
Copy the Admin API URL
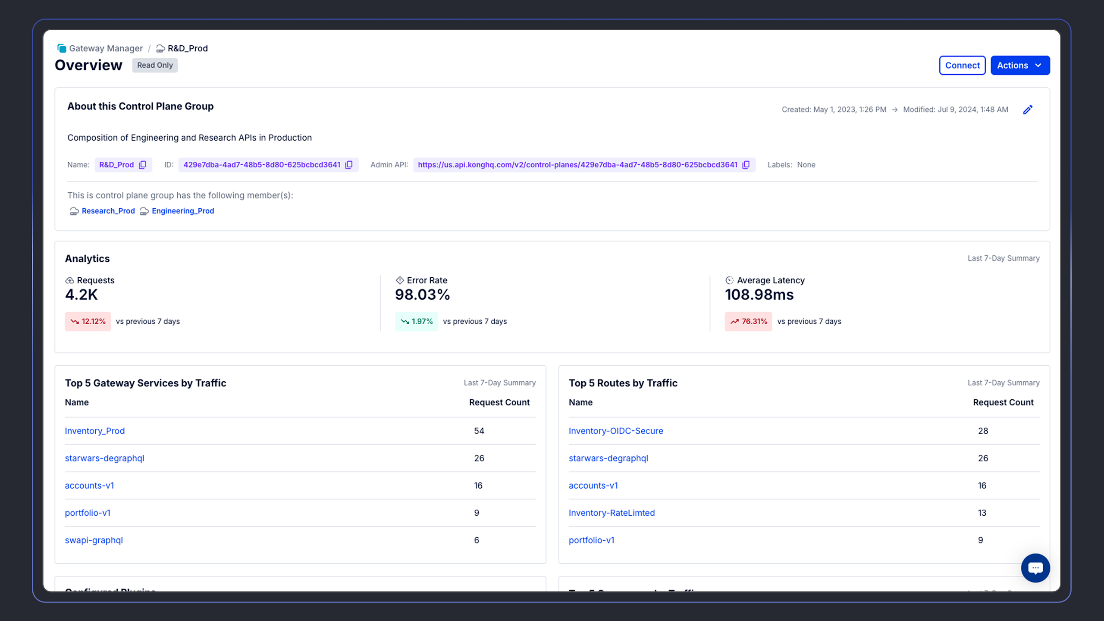[x=746, y=165]
